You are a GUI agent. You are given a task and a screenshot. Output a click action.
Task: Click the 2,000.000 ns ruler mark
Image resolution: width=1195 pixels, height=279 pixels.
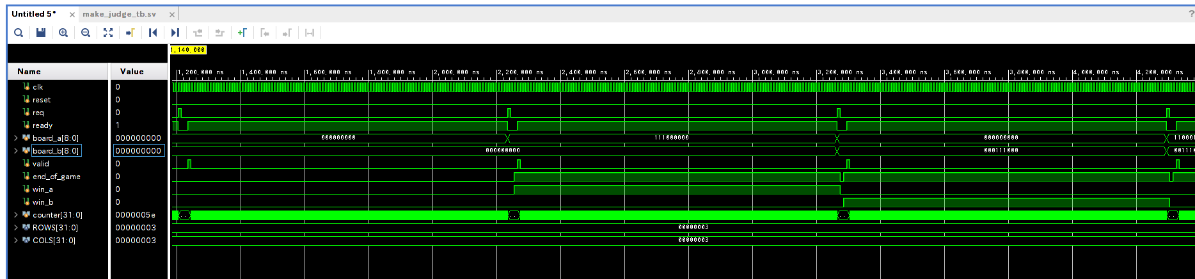click(457, 72)
